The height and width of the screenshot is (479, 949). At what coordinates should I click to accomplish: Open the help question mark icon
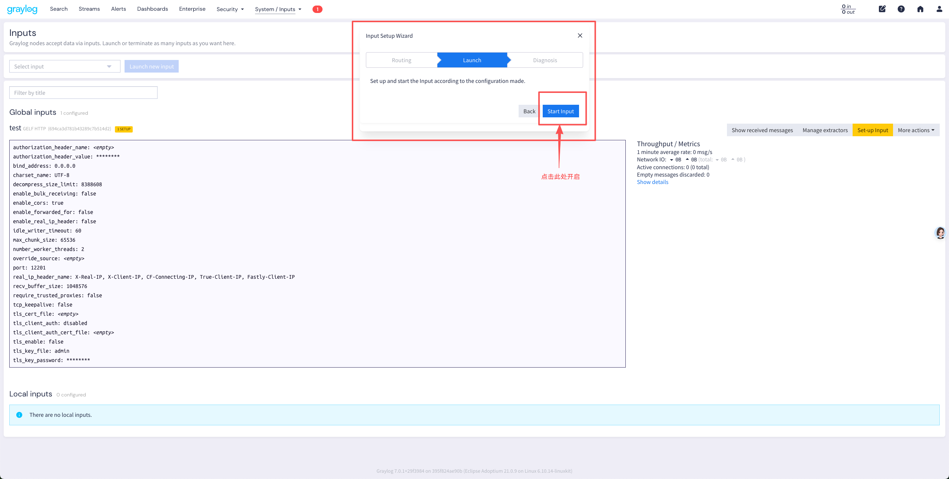[901, 9]
